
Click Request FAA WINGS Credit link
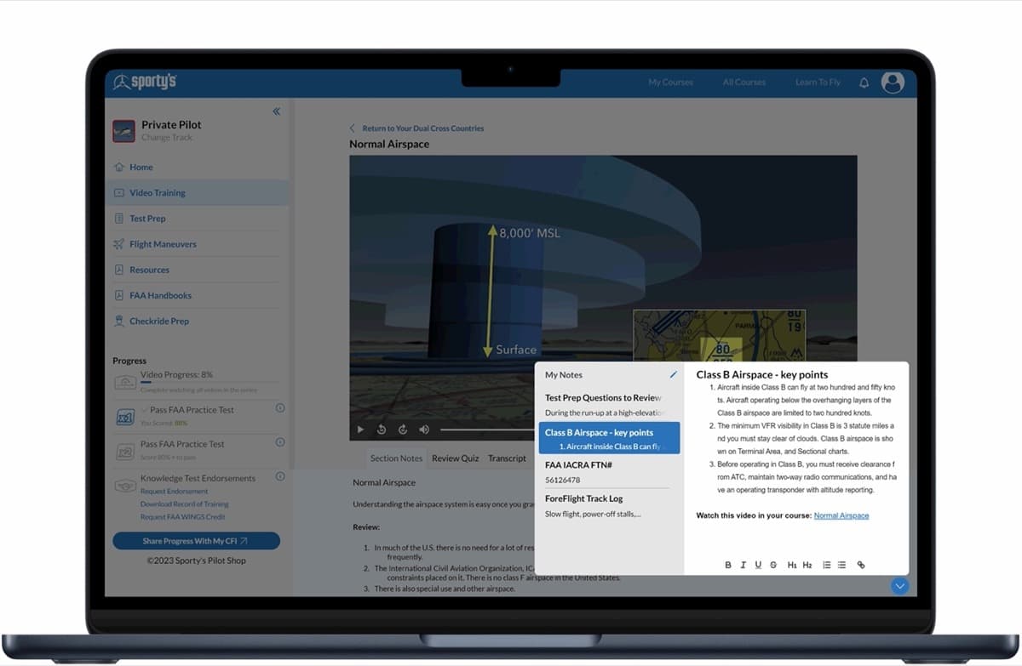(182, 516)
